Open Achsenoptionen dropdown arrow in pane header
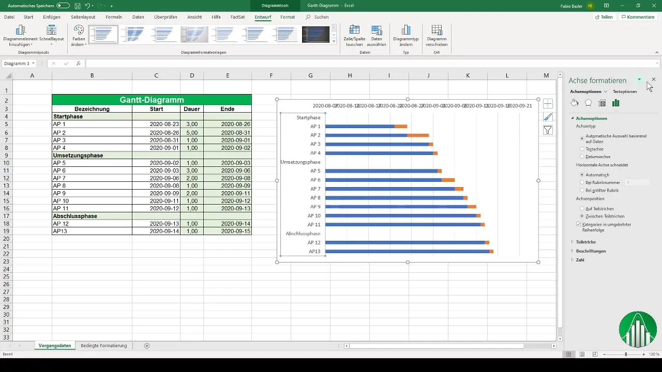This screenshot has width=662, height=372. click(x=605, y=91)
